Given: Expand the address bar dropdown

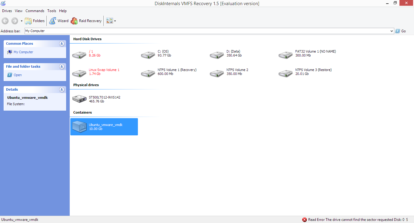Looking at the screenshot, I should click(392, 31).
